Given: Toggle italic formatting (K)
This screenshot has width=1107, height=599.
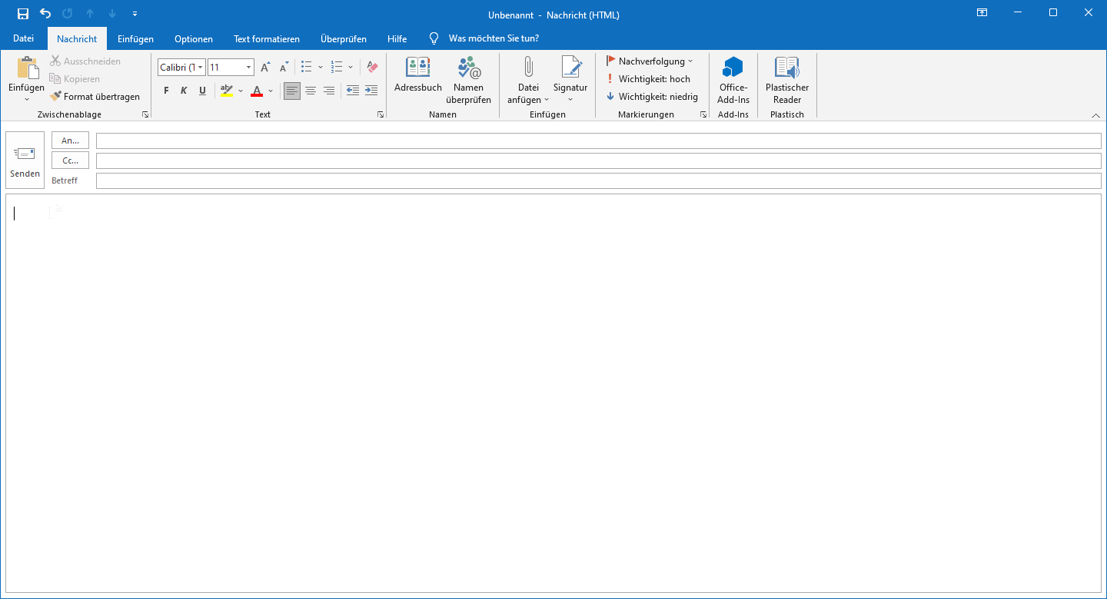Looking at the screenshot, I should click(184, 91).
